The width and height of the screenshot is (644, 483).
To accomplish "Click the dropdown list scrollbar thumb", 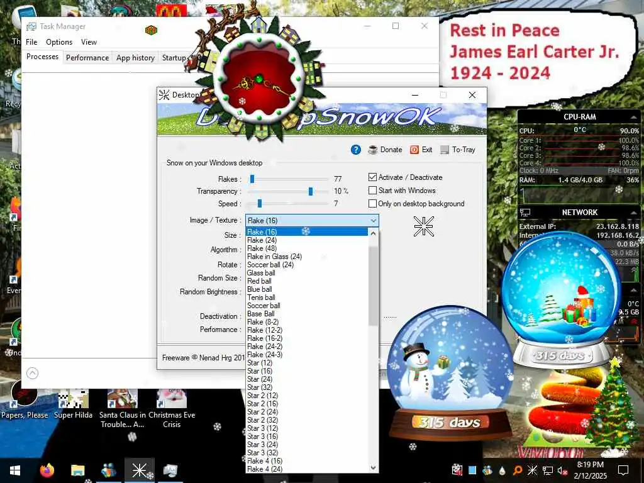I will 373,286.
